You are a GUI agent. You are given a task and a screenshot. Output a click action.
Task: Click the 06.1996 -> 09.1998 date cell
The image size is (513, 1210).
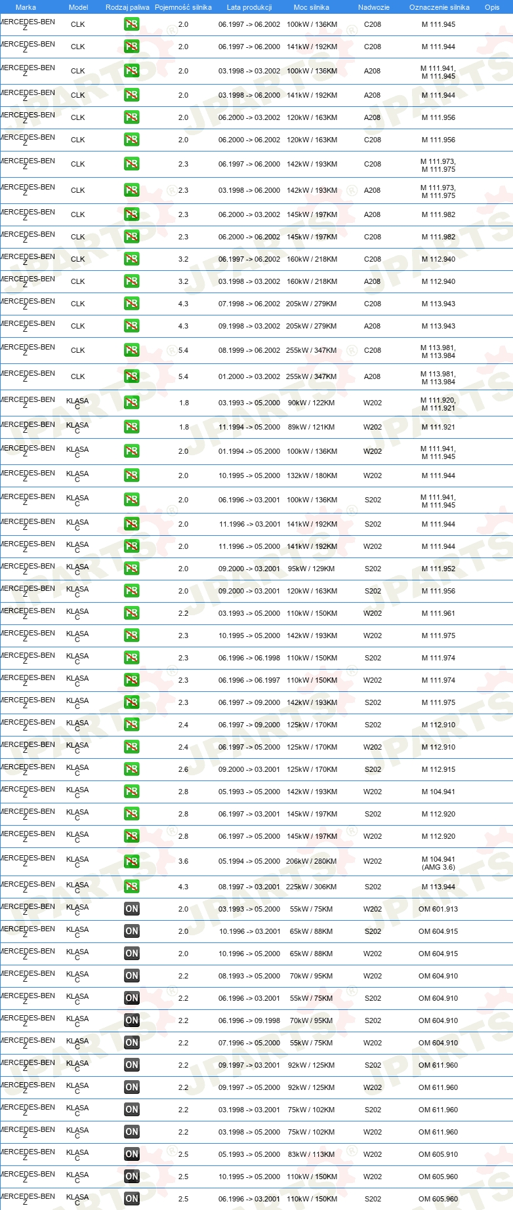pos(249,1020)
